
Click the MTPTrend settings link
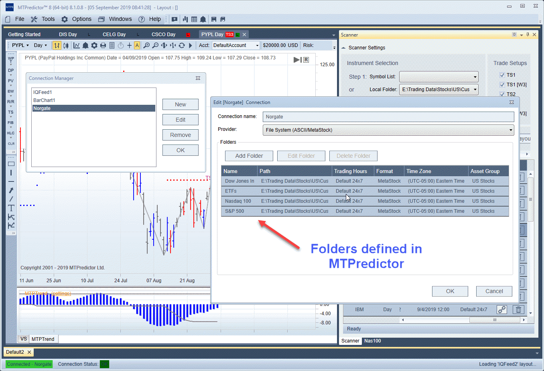pyautogui.click(x=61, y=294)
